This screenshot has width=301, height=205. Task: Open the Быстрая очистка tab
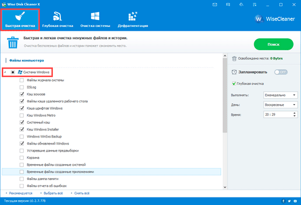(20, 19)
